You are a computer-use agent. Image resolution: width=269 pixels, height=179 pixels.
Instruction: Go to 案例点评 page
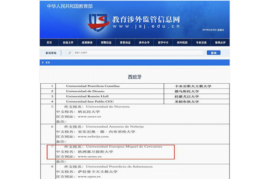click(220, 43)
